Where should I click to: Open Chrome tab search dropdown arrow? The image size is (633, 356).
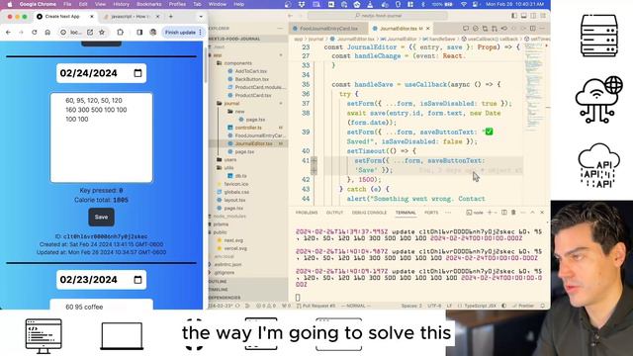pos(201,17)
